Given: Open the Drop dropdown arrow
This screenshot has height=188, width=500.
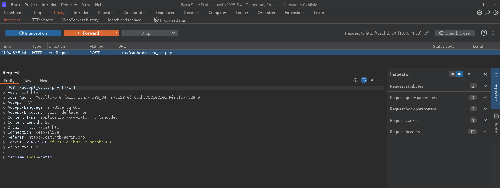Looking at the screenshot, I should 174,33.
